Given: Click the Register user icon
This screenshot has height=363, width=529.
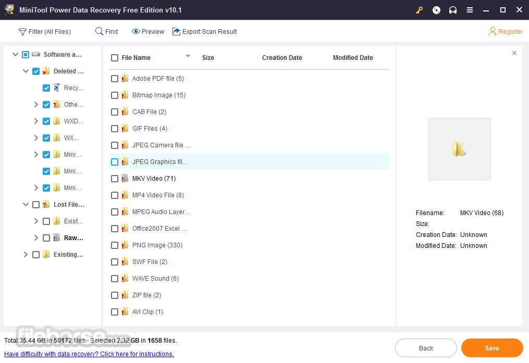Looking at the screenshot, I should coord(492,31).
